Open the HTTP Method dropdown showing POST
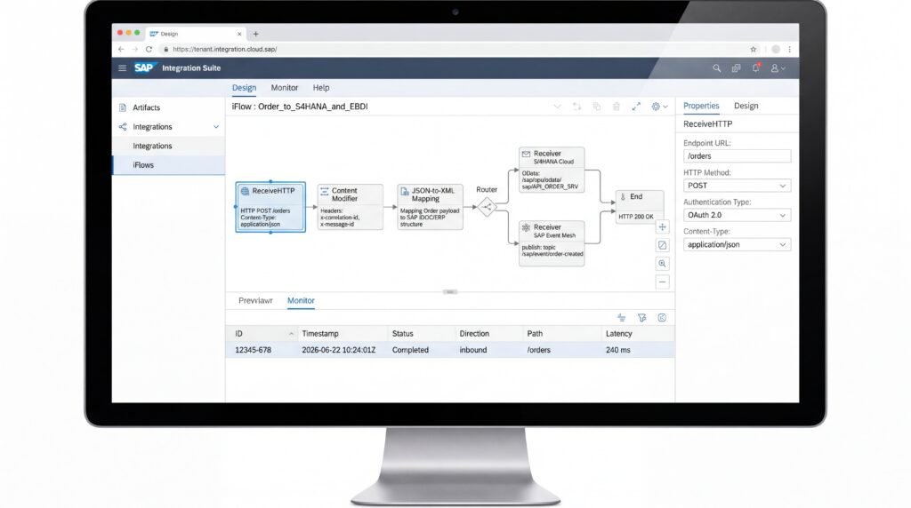 737,186
